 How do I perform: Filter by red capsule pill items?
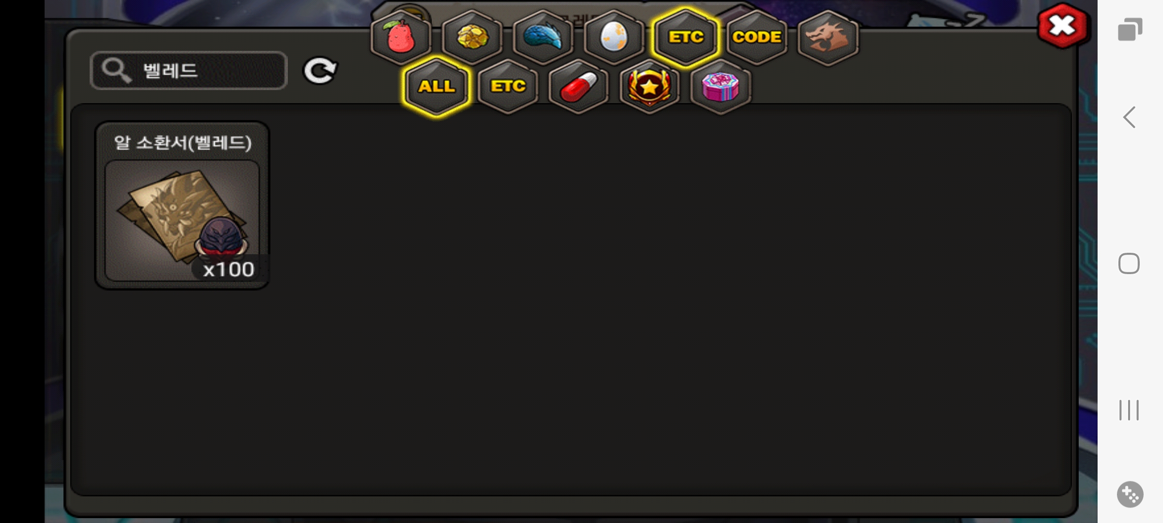(579, 87)
